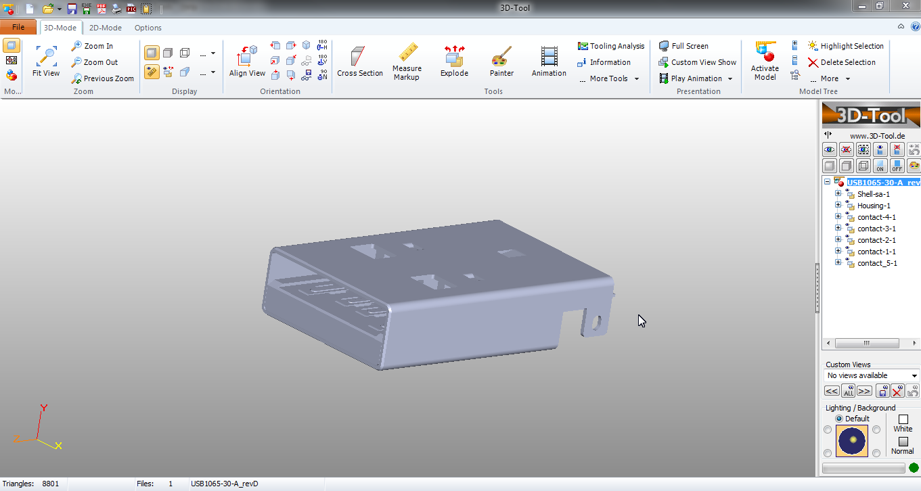Screen dimensions: 921x491
Task: Rotate view 90° normal icon
Action: (x=322, y=75)
